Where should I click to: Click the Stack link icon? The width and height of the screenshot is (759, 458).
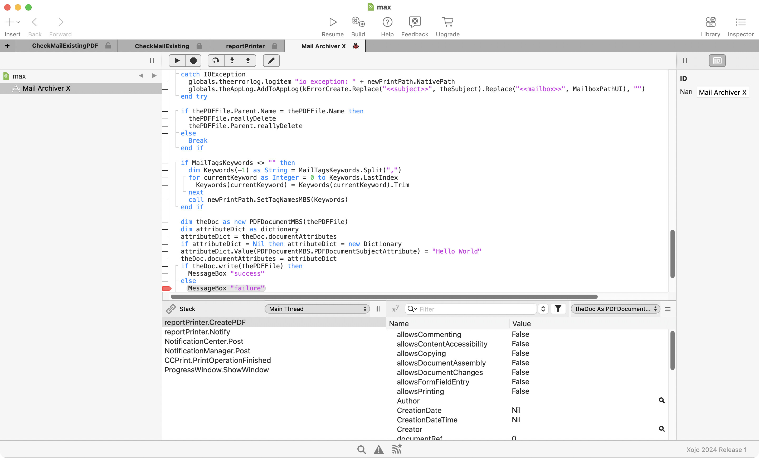tap(171, 309)
